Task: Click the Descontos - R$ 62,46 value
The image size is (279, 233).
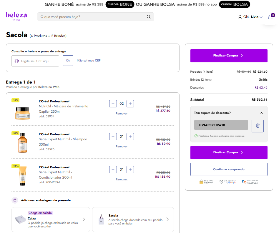Action: pyautogui.click(x=260, y=87)
